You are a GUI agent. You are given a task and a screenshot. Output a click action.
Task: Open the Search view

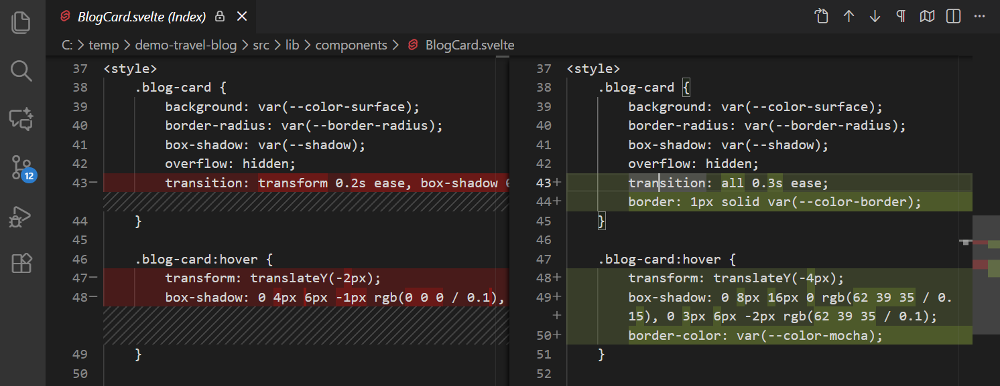tap(21, 70)
